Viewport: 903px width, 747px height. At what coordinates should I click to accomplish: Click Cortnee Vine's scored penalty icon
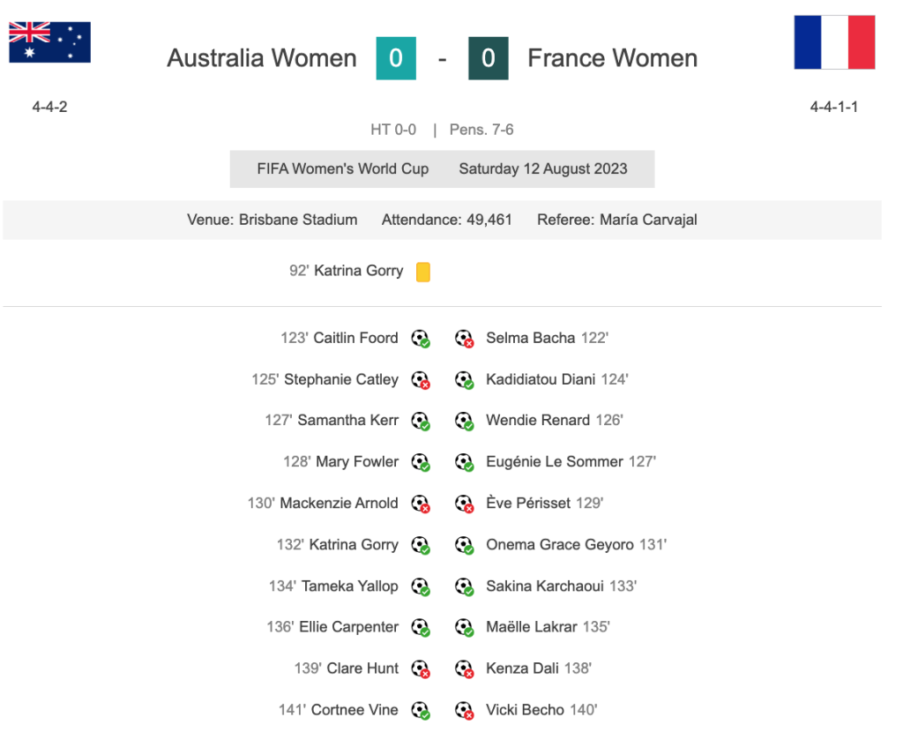coord(421,710)
